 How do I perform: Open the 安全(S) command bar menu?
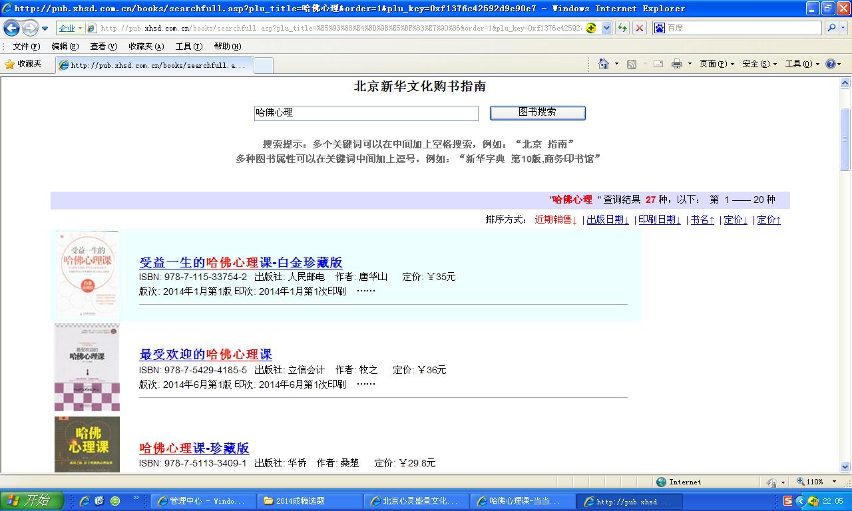coord(759,64)
